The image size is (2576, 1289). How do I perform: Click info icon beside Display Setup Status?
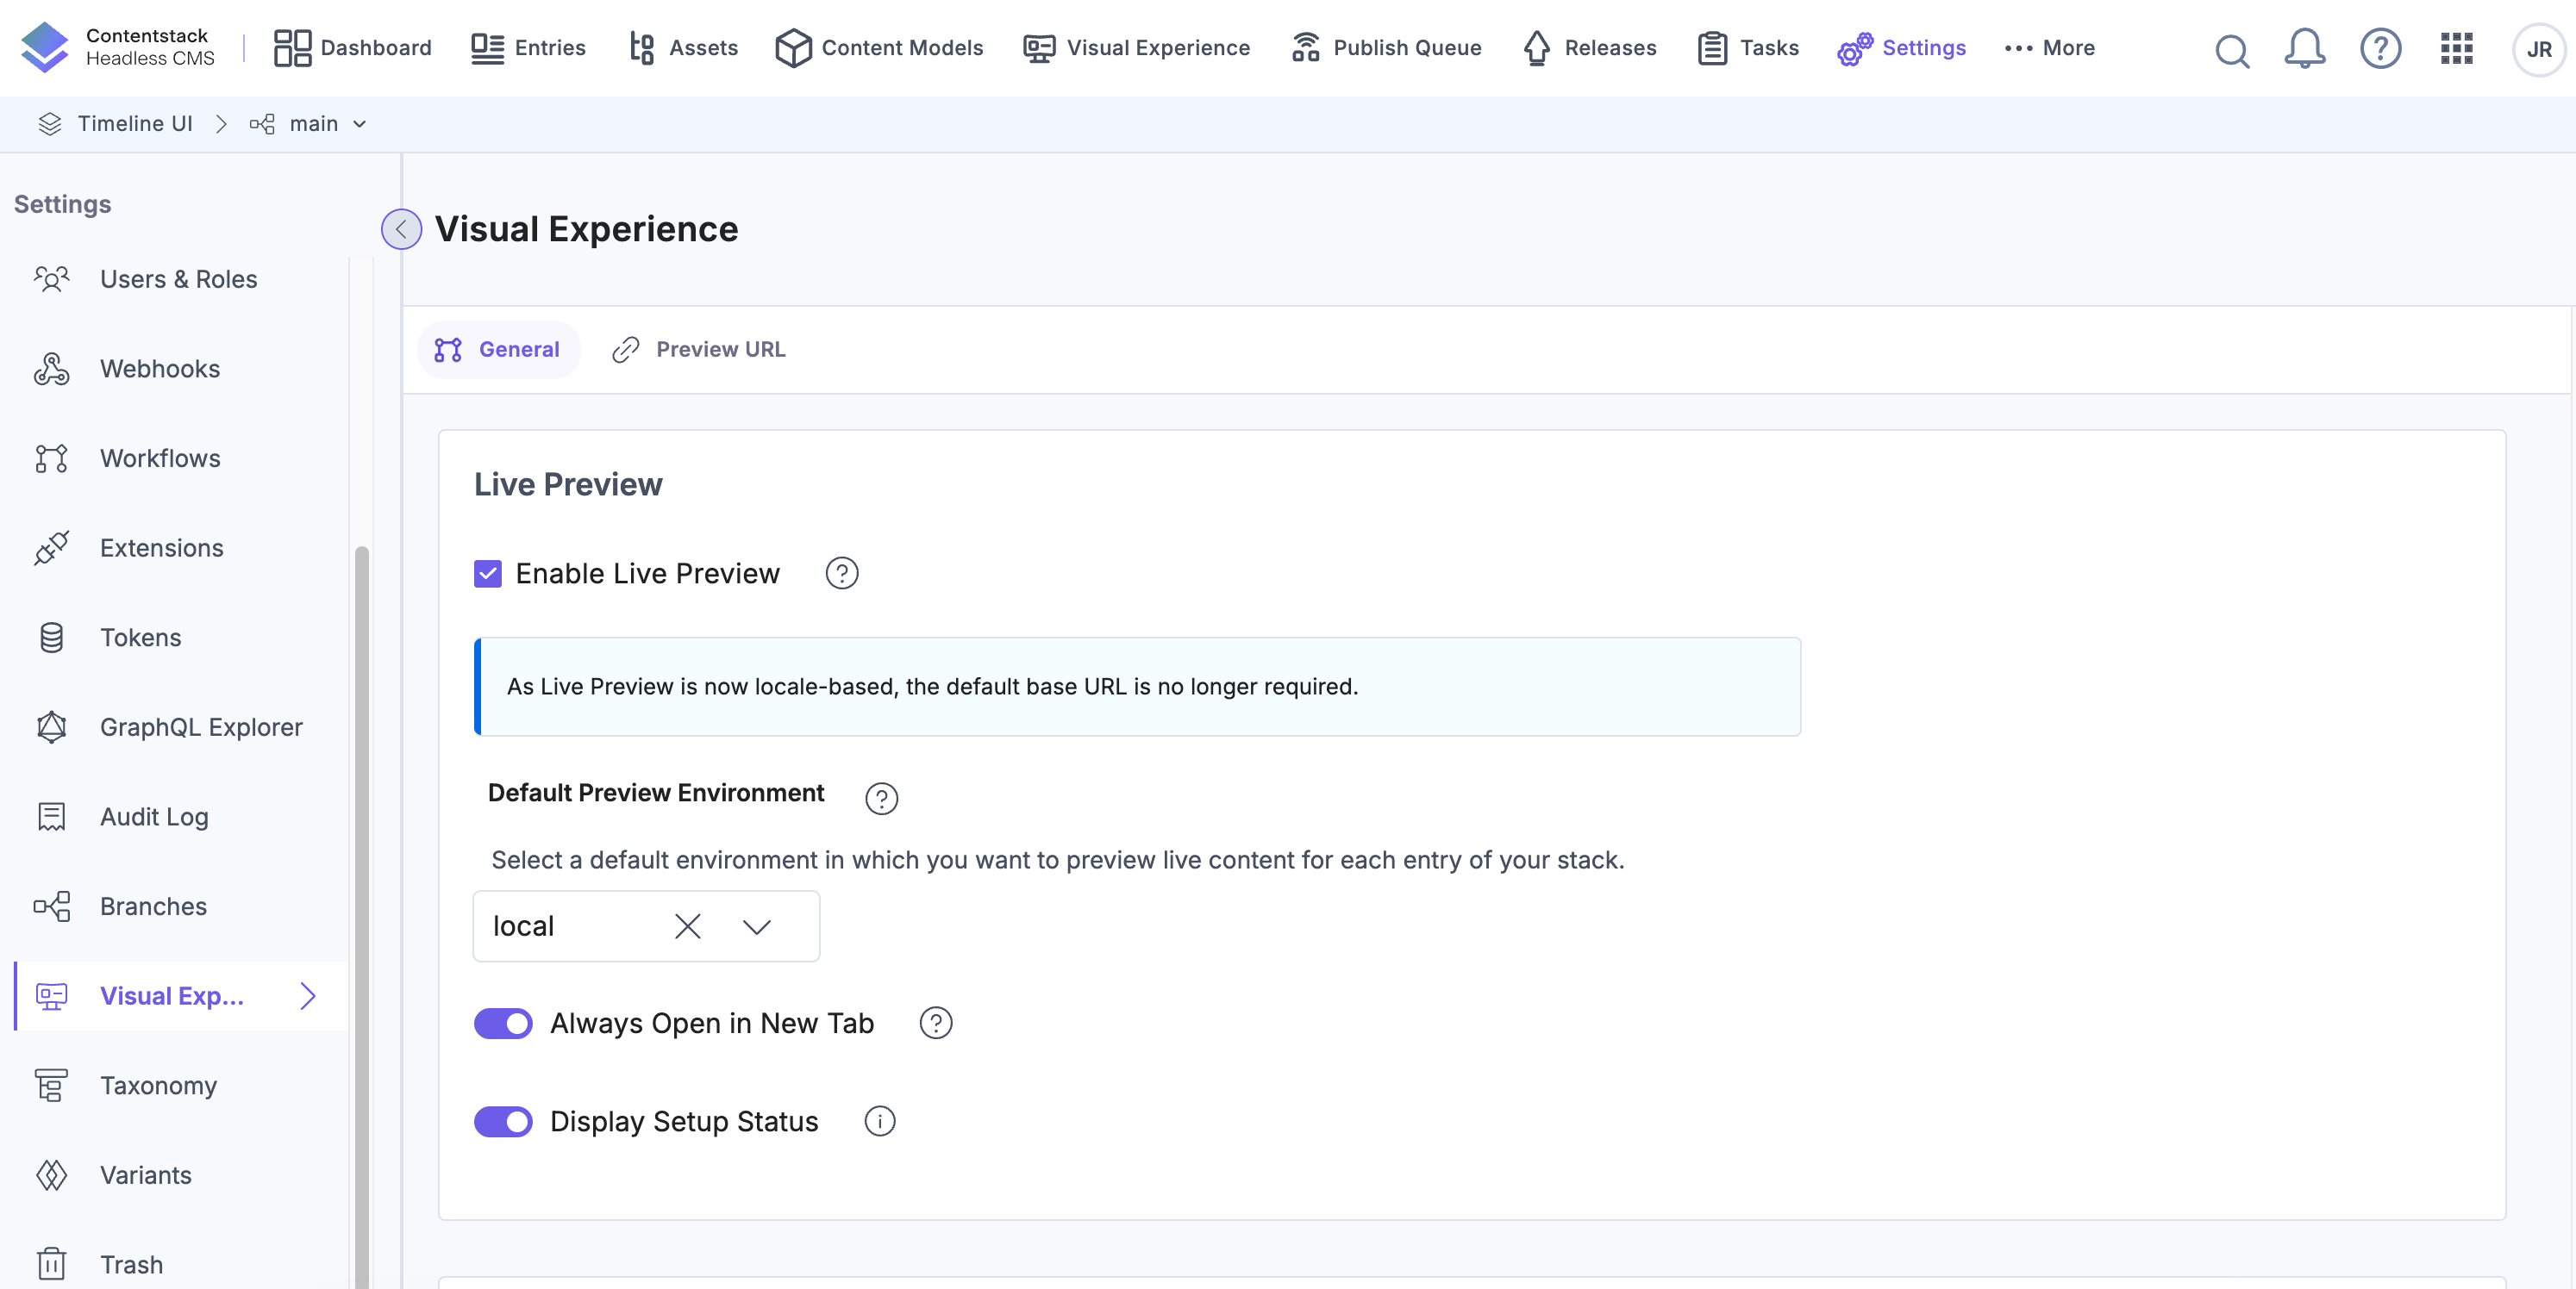click(879, 1121)
